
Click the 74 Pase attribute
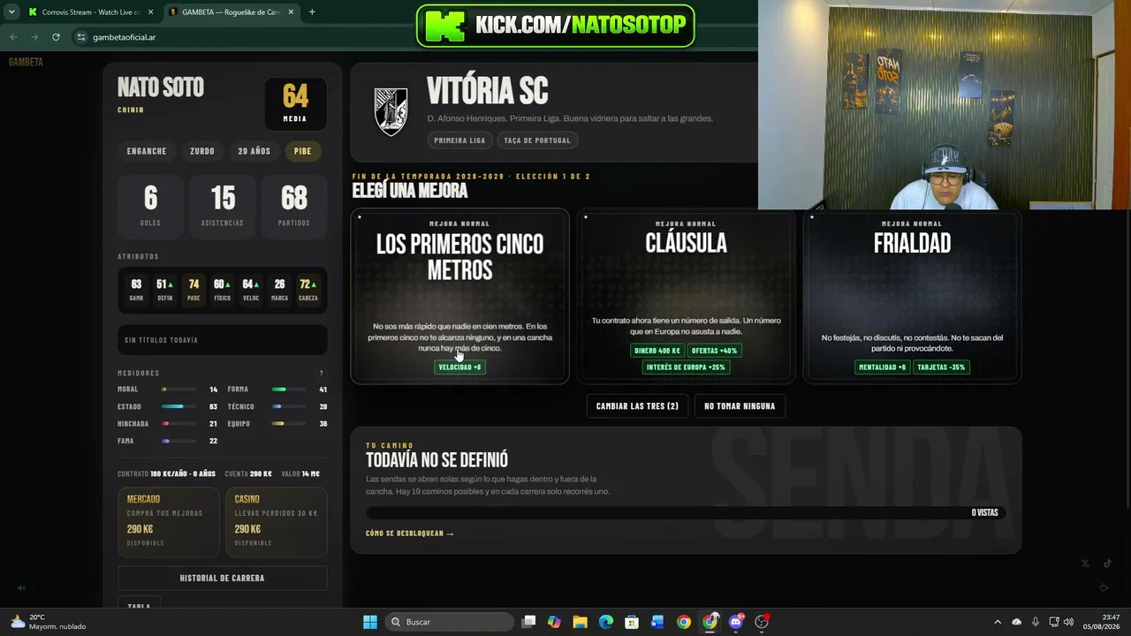coord(194,289)
